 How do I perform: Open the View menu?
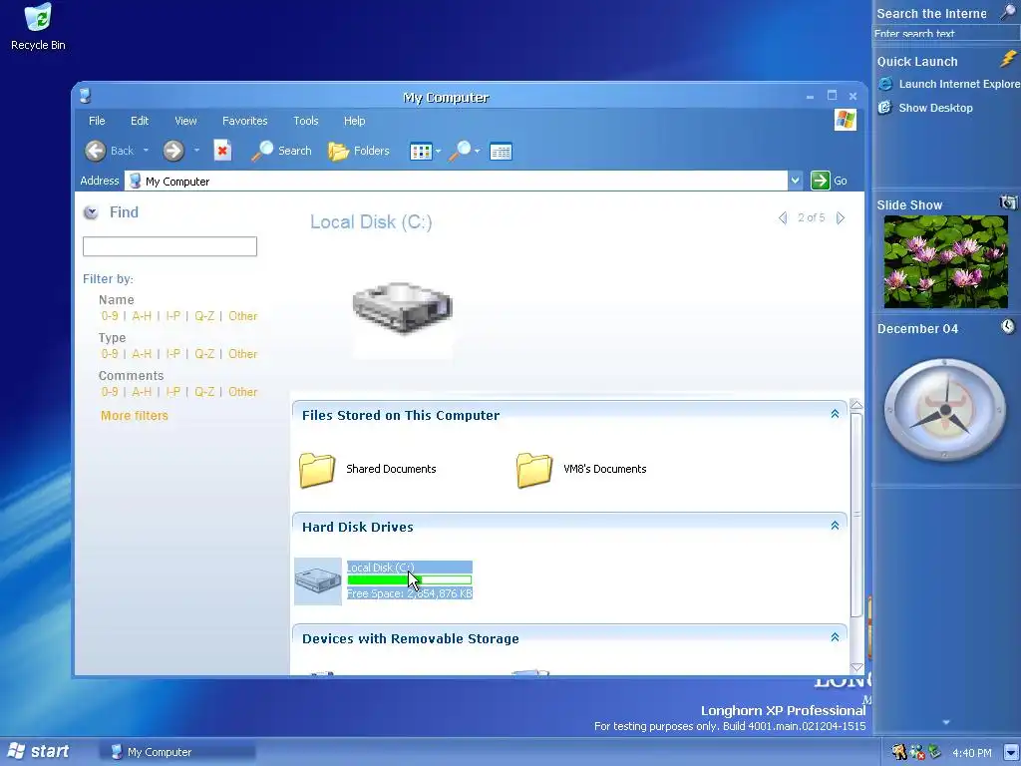point(185,121)
